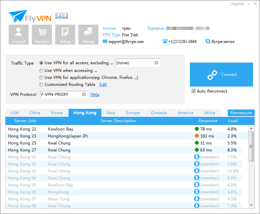Viewport: 260px width, 214px height.
Task: Click green status dot for Hong Kong 25
Action: [x=196, y=143]
